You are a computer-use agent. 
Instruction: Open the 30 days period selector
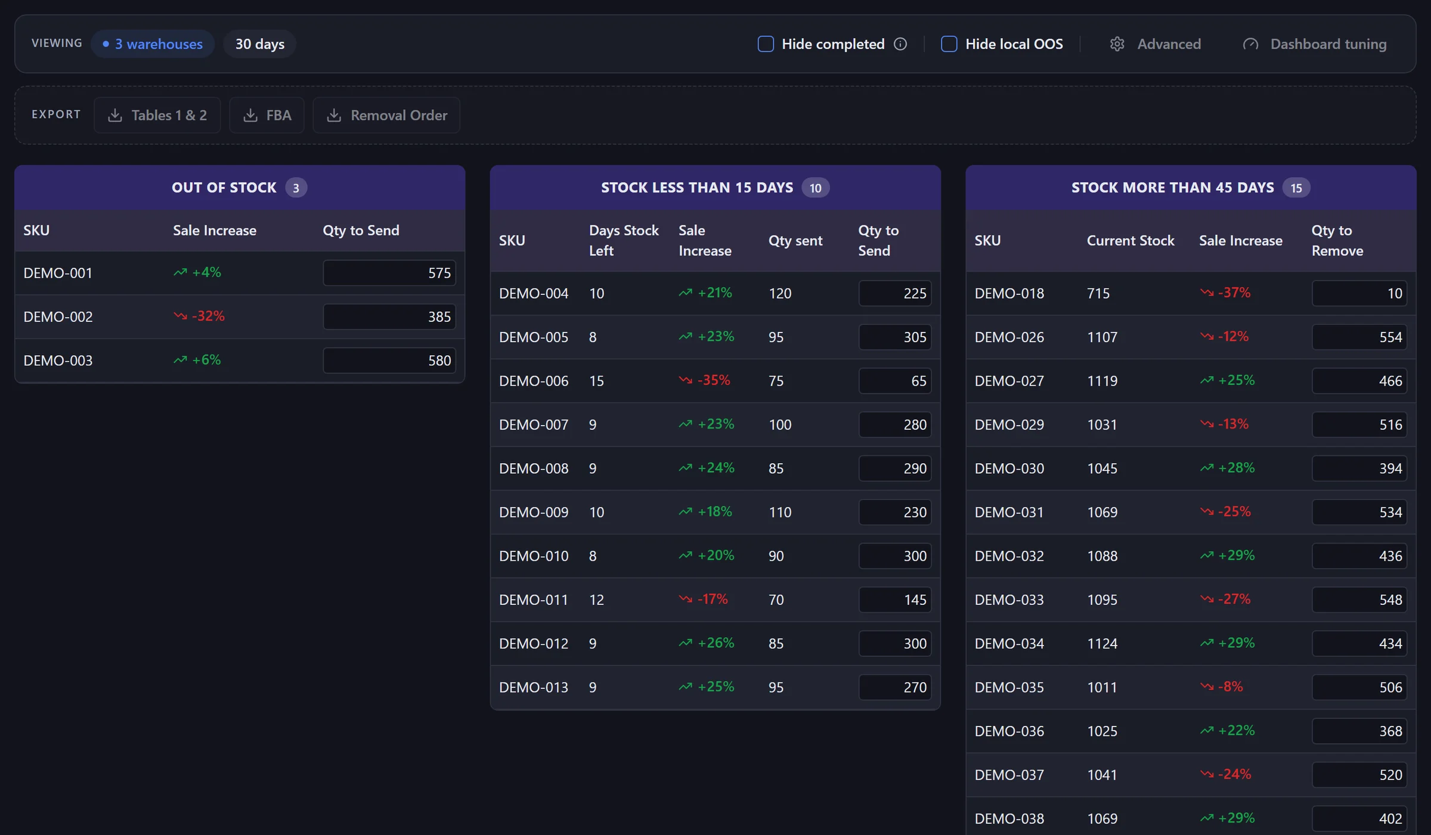coord(260,44)
